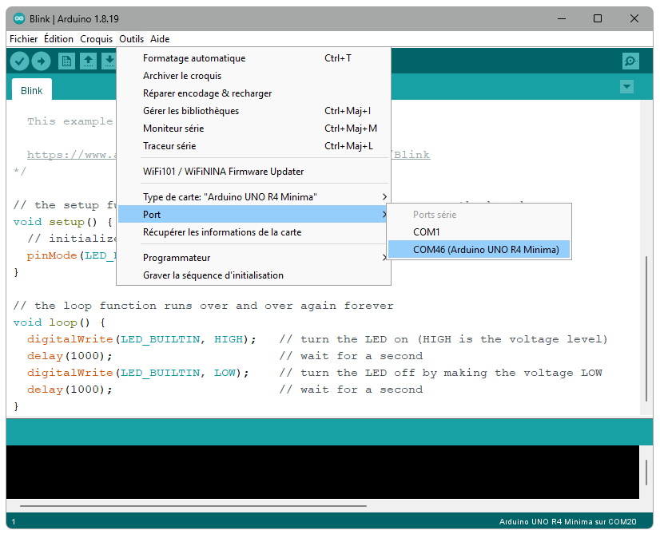Click the Open sketch up-arrow icon
This screenshot has height=534, width=660.
coord(88,61)
